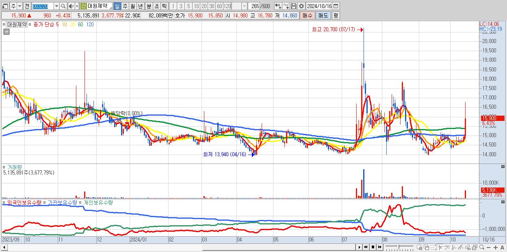The height and width of the screenshot is (252, 507).
Task: Click the 대원제약 chart legend label
Action: (x=17, y=24)
